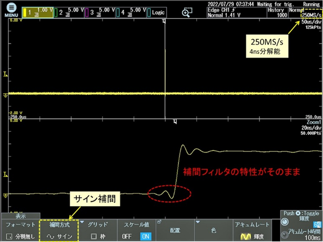Open フォーマット 分割無し setting
Viewport: 323px width, 242px height.
20,230
